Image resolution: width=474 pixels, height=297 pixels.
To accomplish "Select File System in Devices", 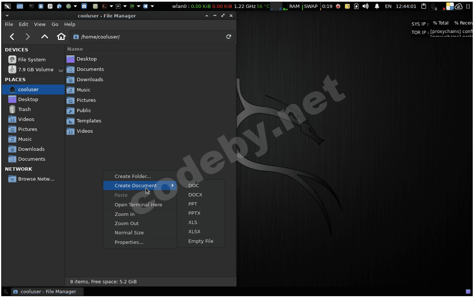I will (x=33, y=59).
